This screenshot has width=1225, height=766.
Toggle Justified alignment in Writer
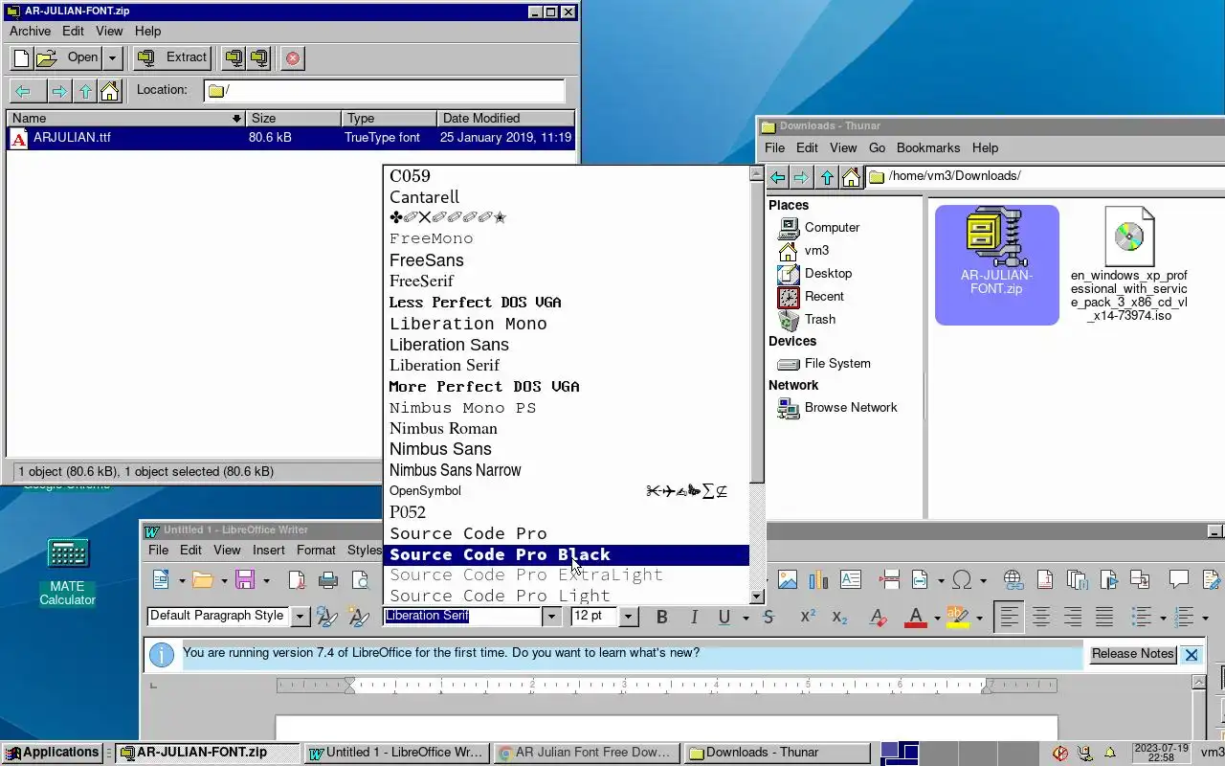coord(1103,617)
